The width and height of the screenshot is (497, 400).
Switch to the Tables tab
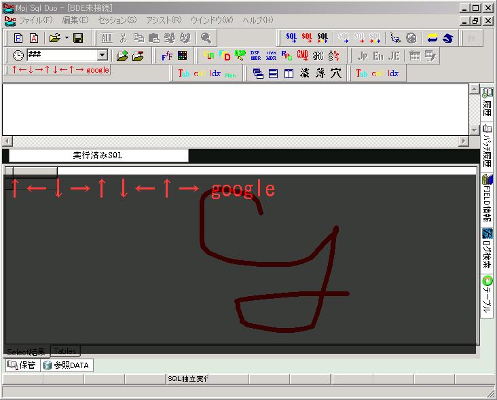pyautogui.click(x=65, y=351)
